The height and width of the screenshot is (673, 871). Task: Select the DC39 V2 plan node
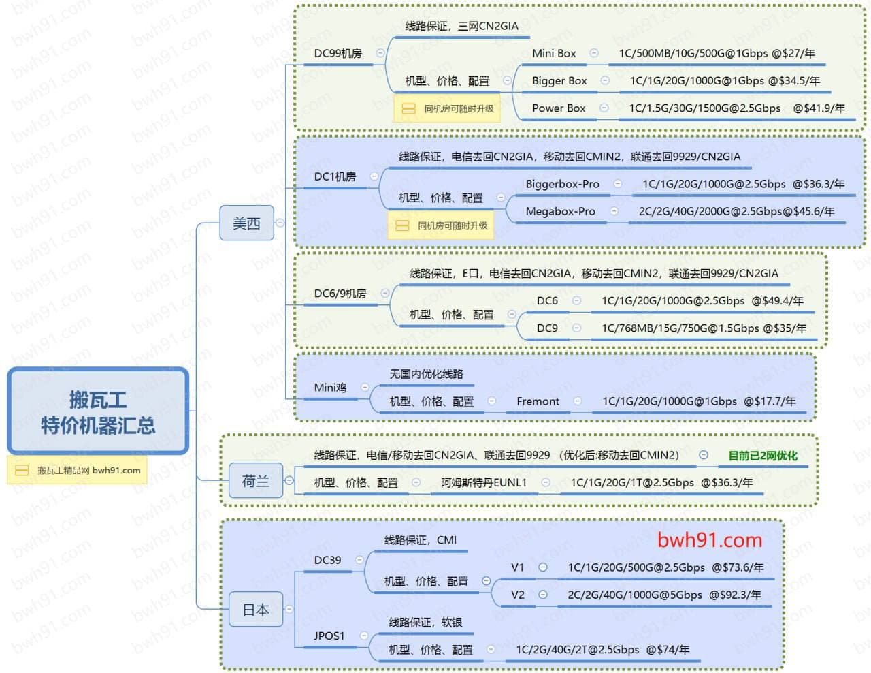(x=517, y=595)
